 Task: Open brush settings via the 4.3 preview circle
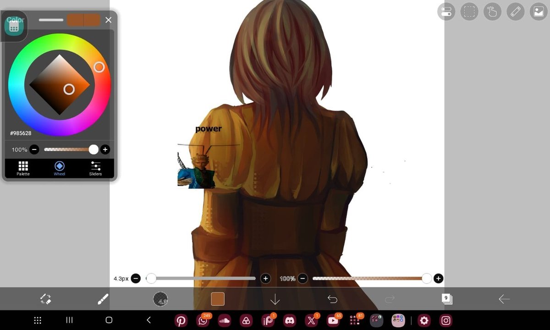click(x=160, y=299)
